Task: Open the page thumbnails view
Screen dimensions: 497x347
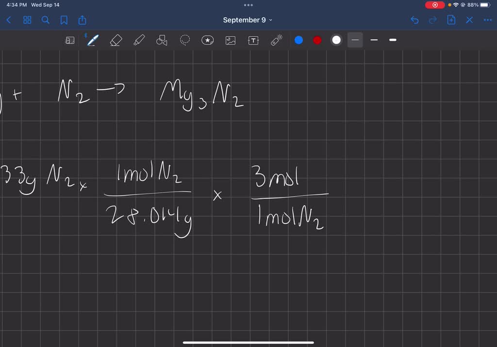Action: click(27, 20)
